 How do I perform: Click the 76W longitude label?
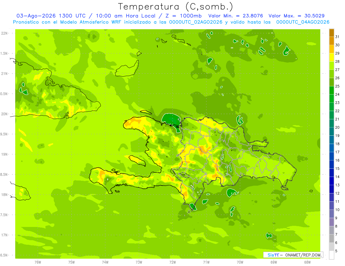[x=38, y=262]
